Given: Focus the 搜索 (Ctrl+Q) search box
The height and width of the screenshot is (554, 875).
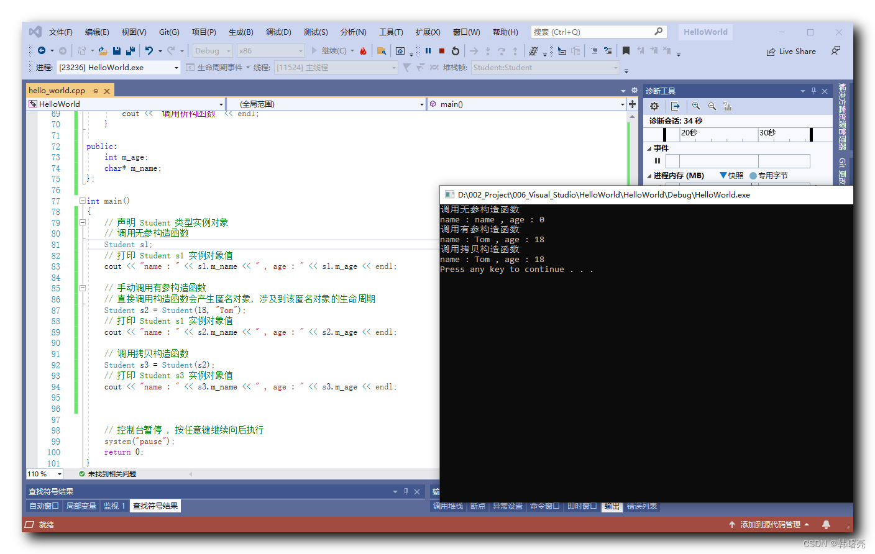Looking at the screenshot, I should pos(598,32).
